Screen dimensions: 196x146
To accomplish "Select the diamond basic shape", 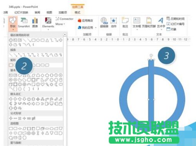I will pyautogui.click(x=42, y=75).
